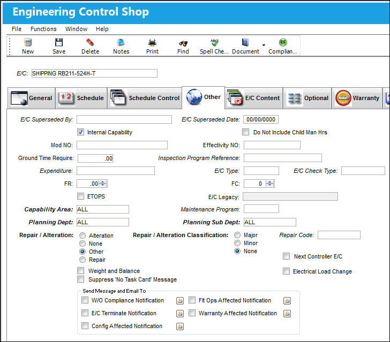Open the File menu
This screenshot has height=342, width=390.
(17, 29)
